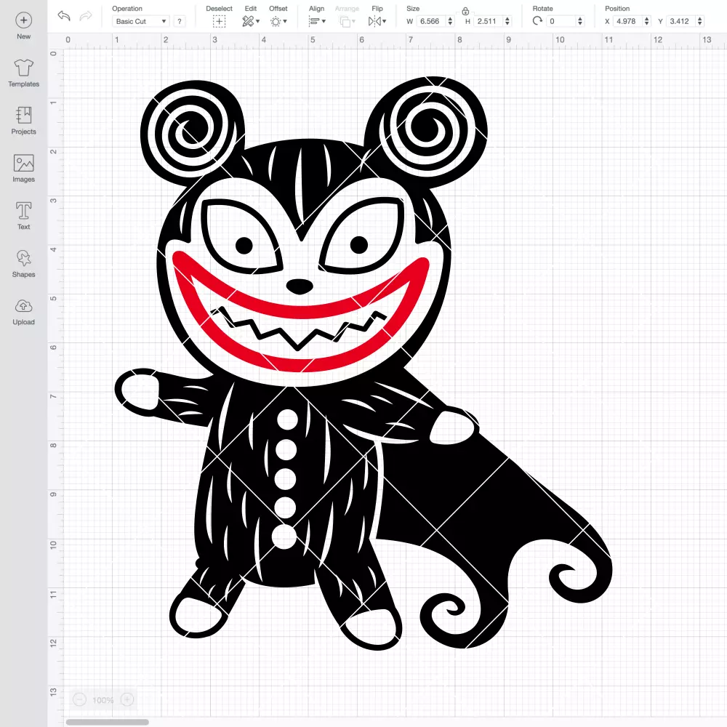Select the Text tool

(x=24, y=216)
